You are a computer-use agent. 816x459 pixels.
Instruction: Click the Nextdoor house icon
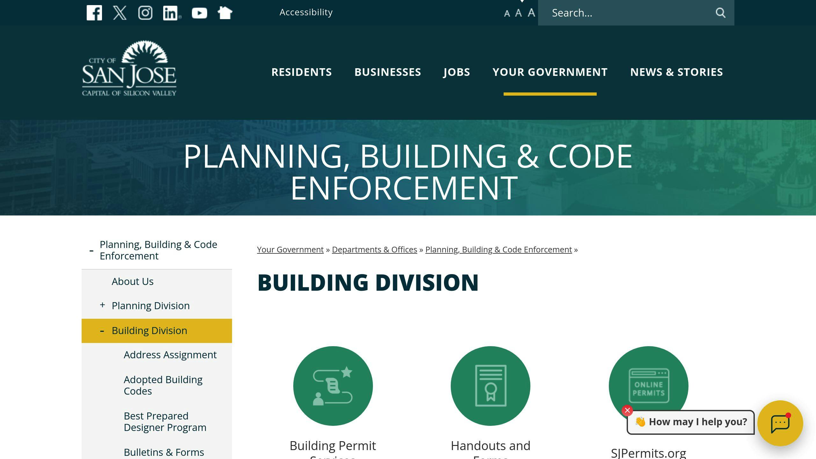click(225, 13)
